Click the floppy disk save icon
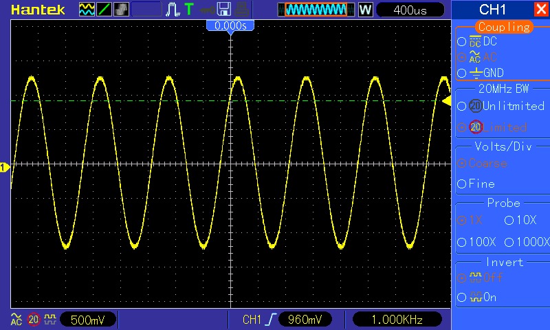Viewport: 550px width, 330px height. 223,10
